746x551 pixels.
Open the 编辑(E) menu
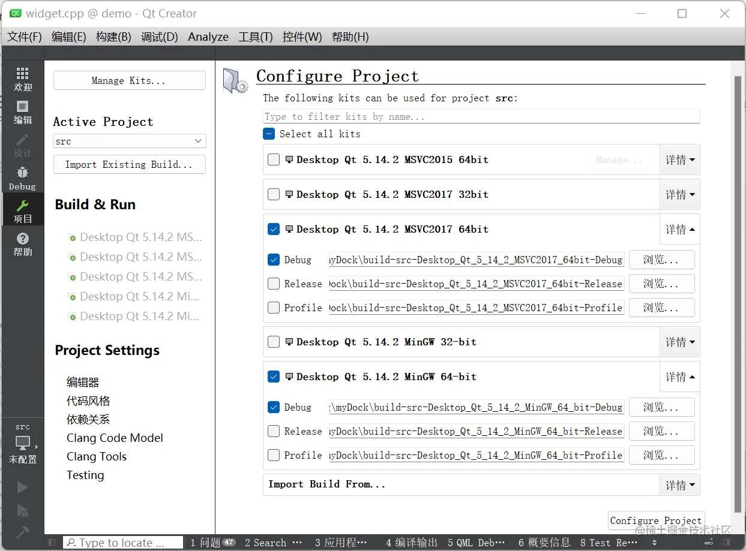69,37
